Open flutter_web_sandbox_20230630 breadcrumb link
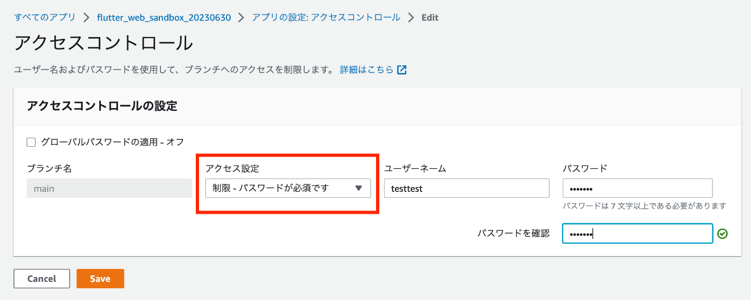This screenshot has height=300, width=751. [164, 17]
